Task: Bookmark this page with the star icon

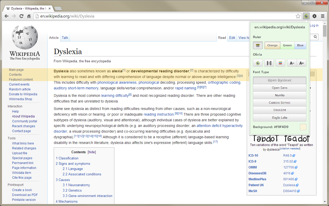Action: (x=298, y=16)
